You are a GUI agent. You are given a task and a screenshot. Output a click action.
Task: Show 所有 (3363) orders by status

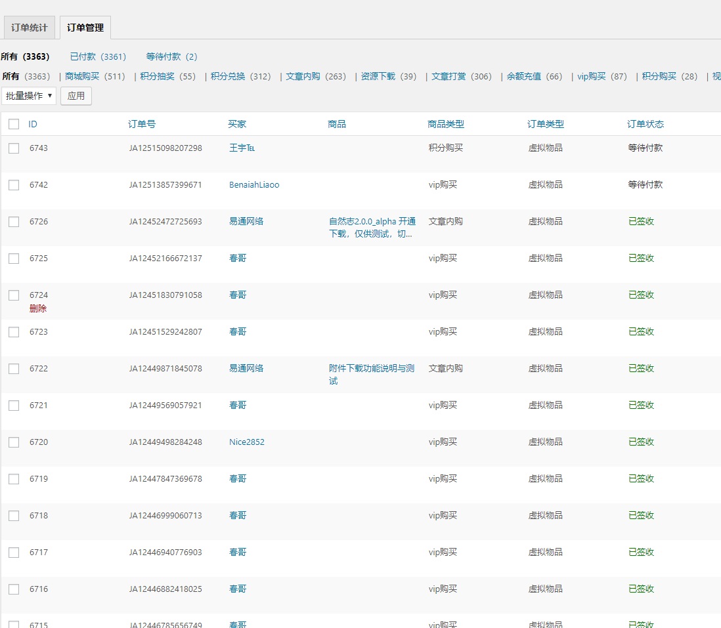(25, 56)
